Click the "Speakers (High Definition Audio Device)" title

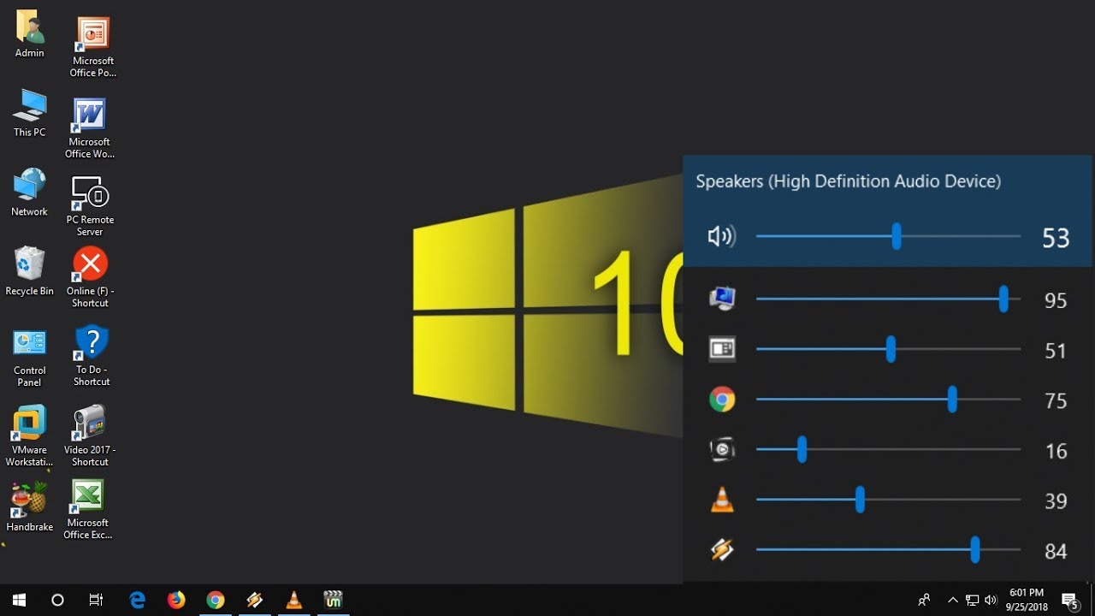point(848,181)
